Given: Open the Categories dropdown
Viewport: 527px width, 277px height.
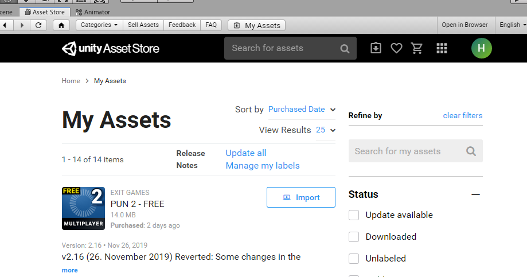Looking at the screenshot, I should click(x=99, y=25).
